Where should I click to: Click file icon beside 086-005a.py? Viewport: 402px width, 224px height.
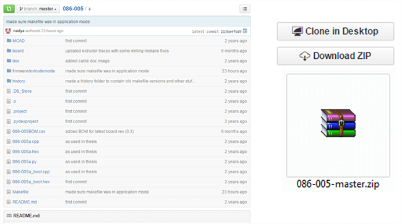pos(9,162)
